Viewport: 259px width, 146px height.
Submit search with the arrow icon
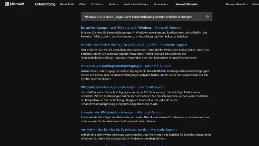(207, 17)
